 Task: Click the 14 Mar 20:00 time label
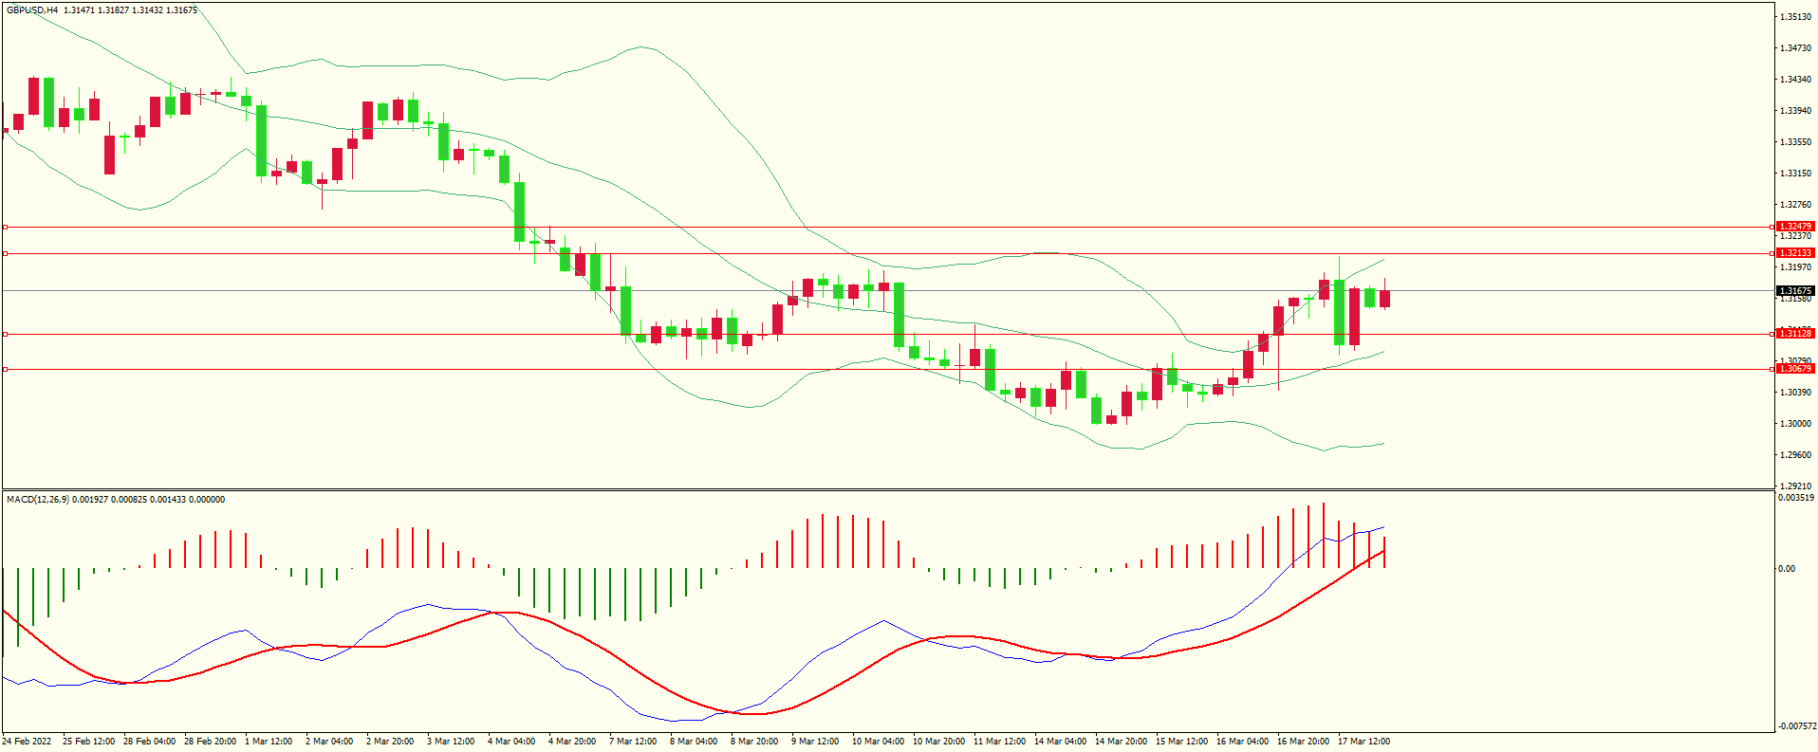tap(1122, 742)
